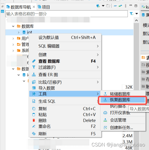149x150 pixels.
Task: Maximize the Database Navigator panel
Action: pos(136,6)
